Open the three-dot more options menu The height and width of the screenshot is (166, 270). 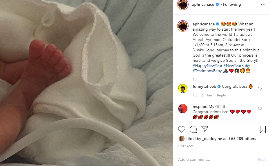[x=263, y=4]
